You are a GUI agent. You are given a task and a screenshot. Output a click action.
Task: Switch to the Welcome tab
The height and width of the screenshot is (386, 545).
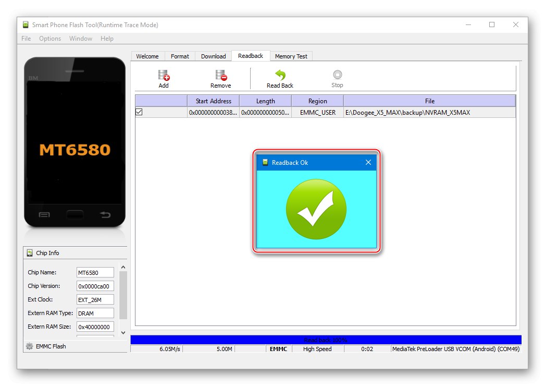[x=147, y=56]
